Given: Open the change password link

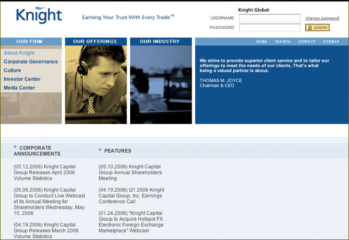Looking at the screenshot, I should pos(322,18).
